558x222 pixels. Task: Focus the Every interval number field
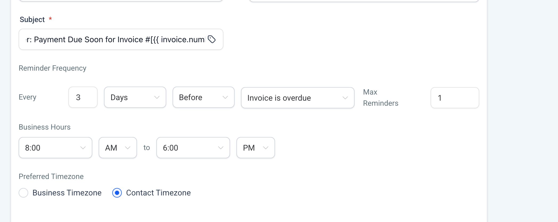click(x=83, y=97)
